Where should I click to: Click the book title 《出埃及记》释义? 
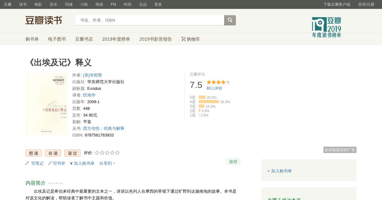coord(59,63)
